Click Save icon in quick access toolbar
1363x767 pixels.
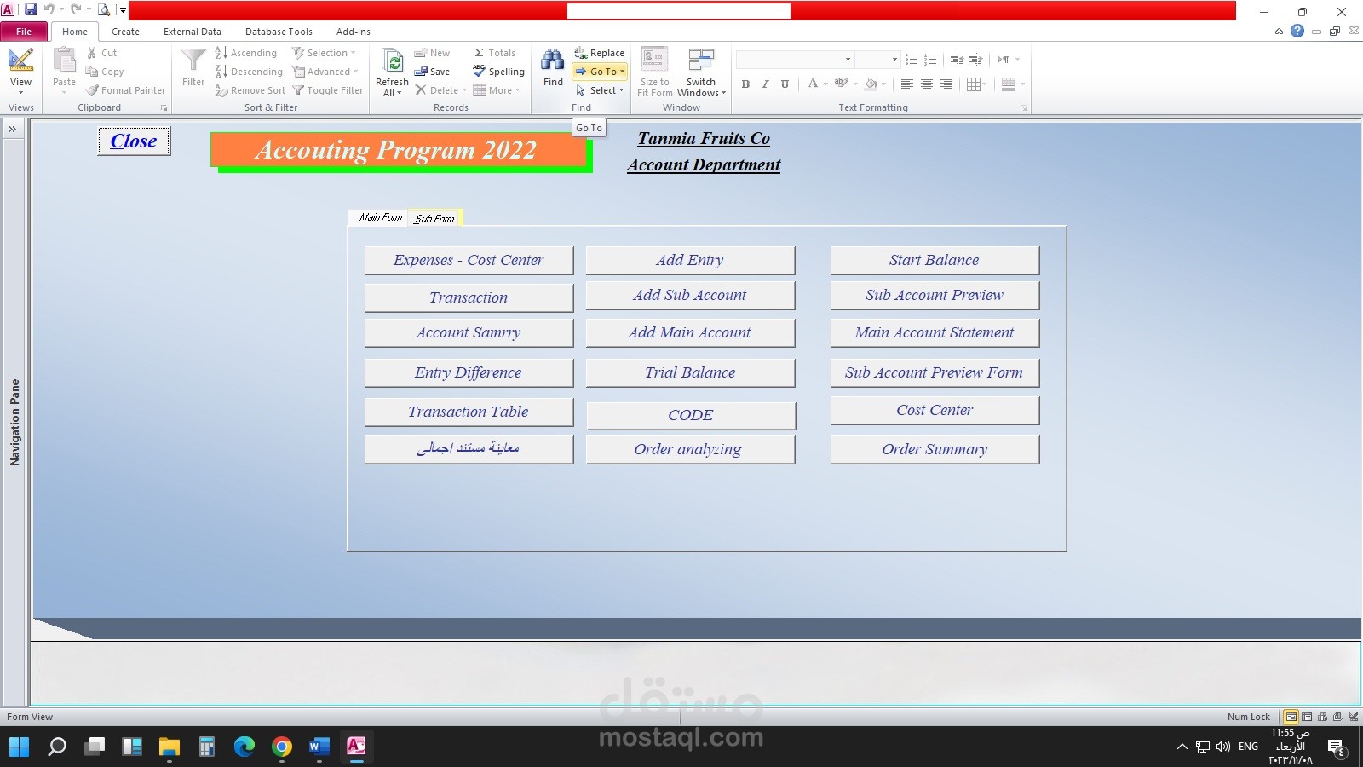click(x=31, y=10)
